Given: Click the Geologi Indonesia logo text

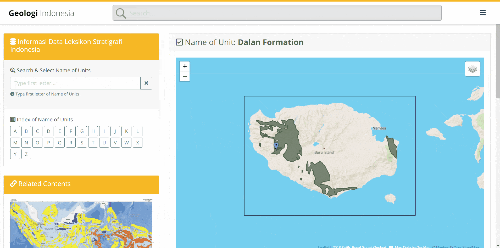Looking at the screenshot, I should [41, 13].
